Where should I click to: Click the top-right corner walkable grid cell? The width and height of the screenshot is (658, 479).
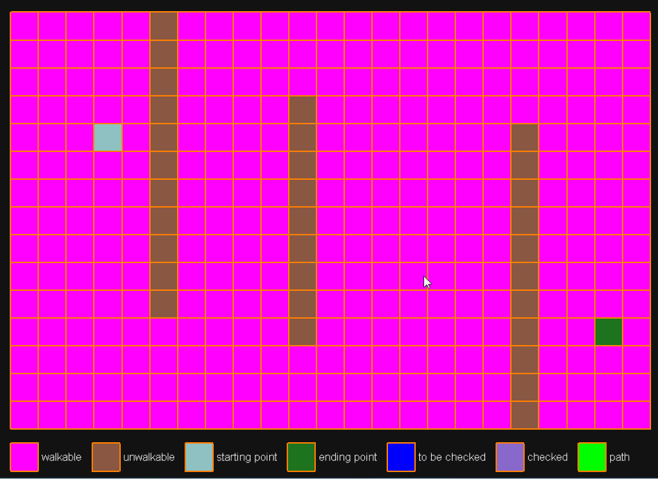636,26
